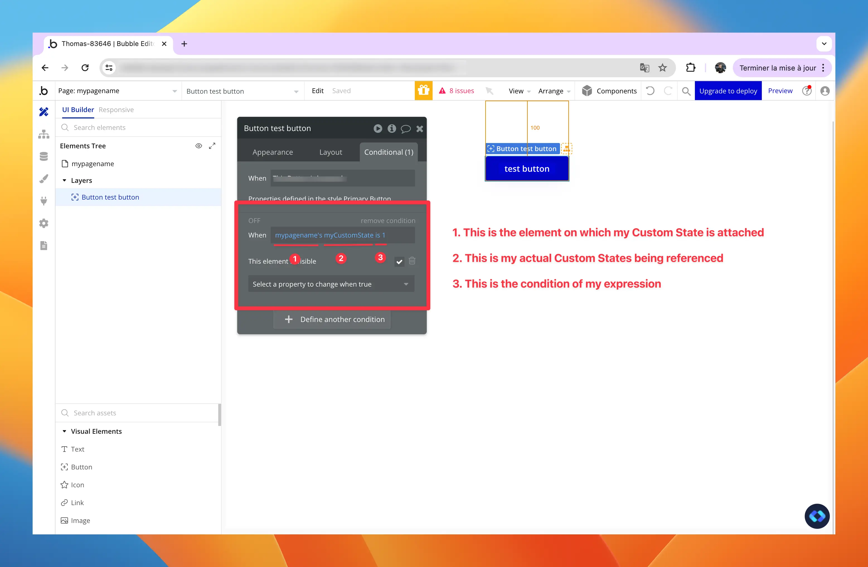Open the Workflow tab sitemap icon

[44, 134]
